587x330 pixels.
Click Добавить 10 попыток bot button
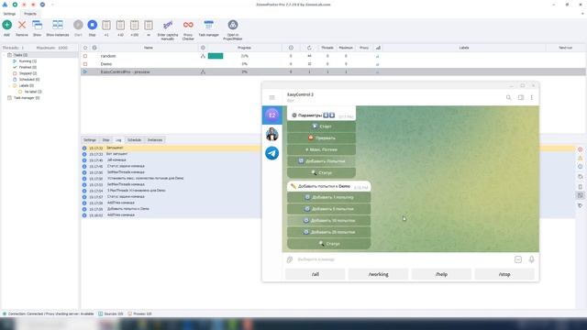328,220
